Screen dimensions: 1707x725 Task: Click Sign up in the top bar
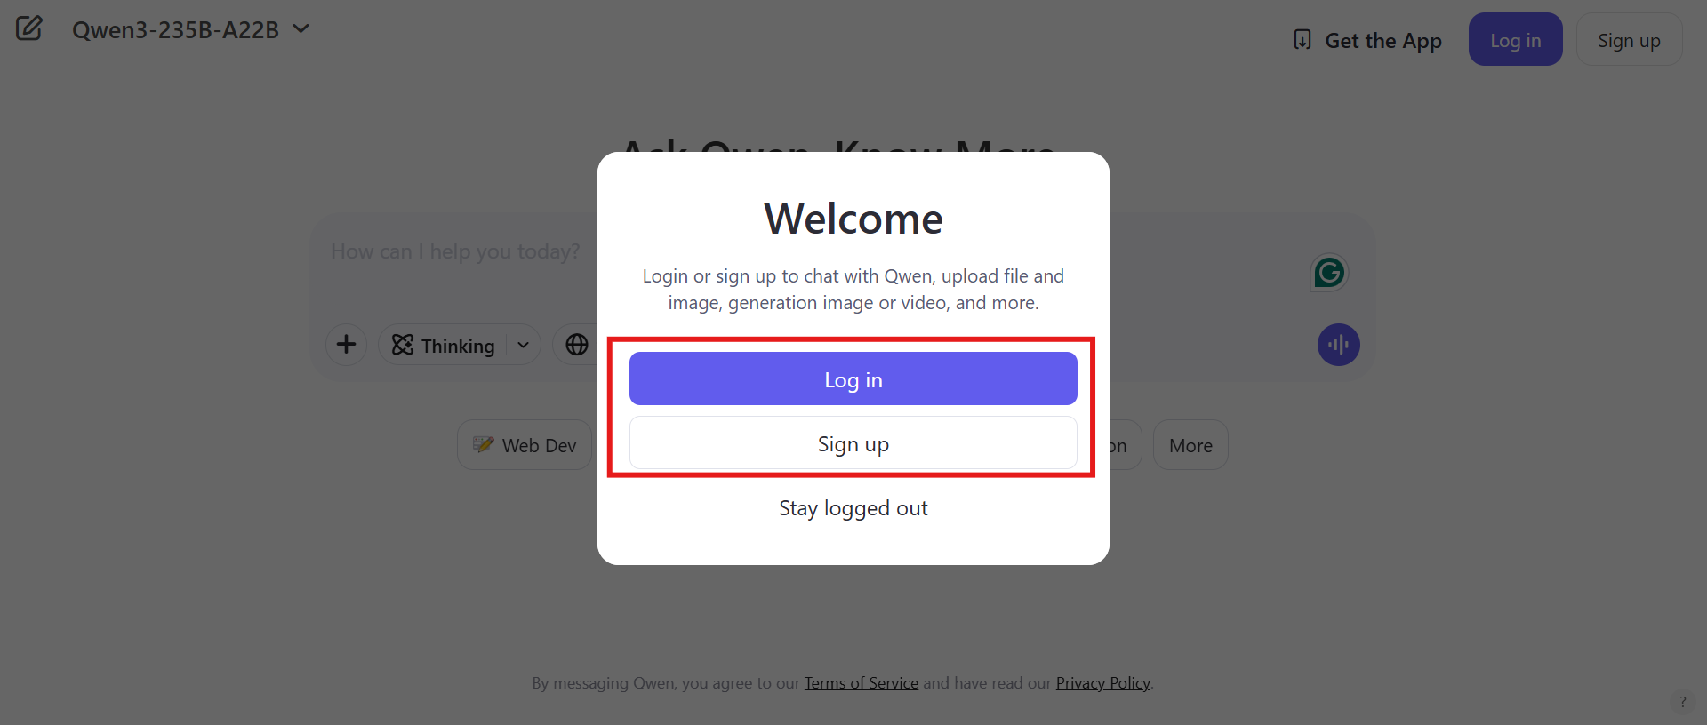1629,39
